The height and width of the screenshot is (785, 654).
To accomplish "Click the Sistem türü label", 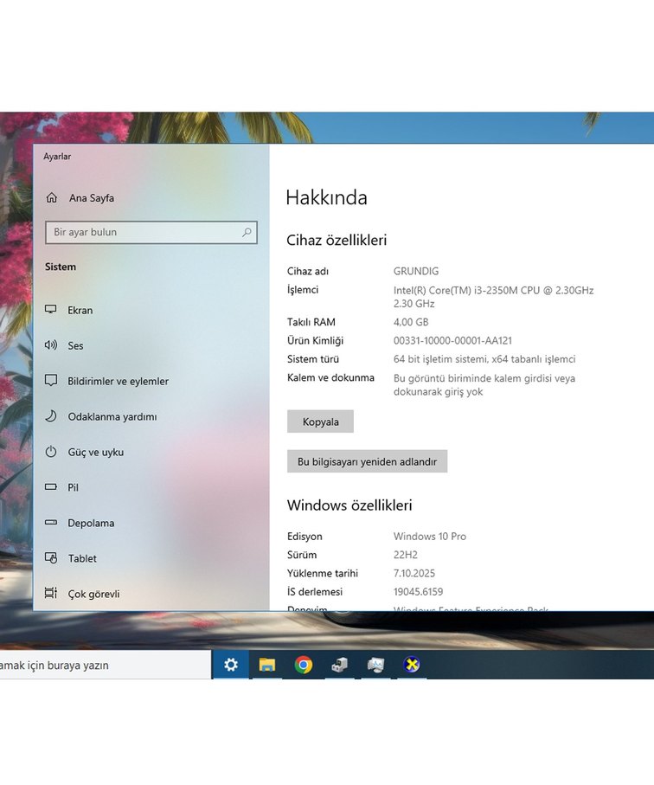I will (313, 359).
